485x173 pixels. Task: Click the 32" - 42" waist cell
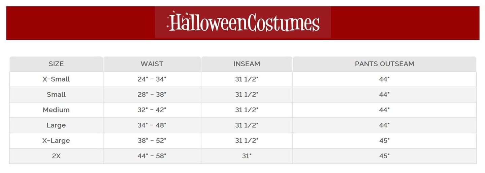click(x=152, y=110)
